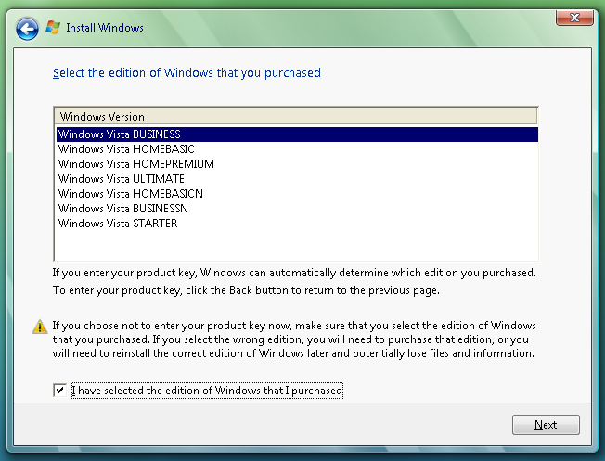Click the Windows flag logo in title bar

coord(53,28)
